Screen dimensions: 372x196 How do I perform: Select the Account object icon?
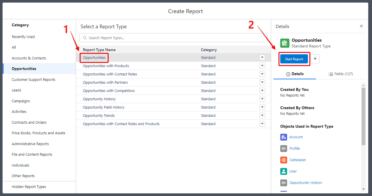point(284,137)
